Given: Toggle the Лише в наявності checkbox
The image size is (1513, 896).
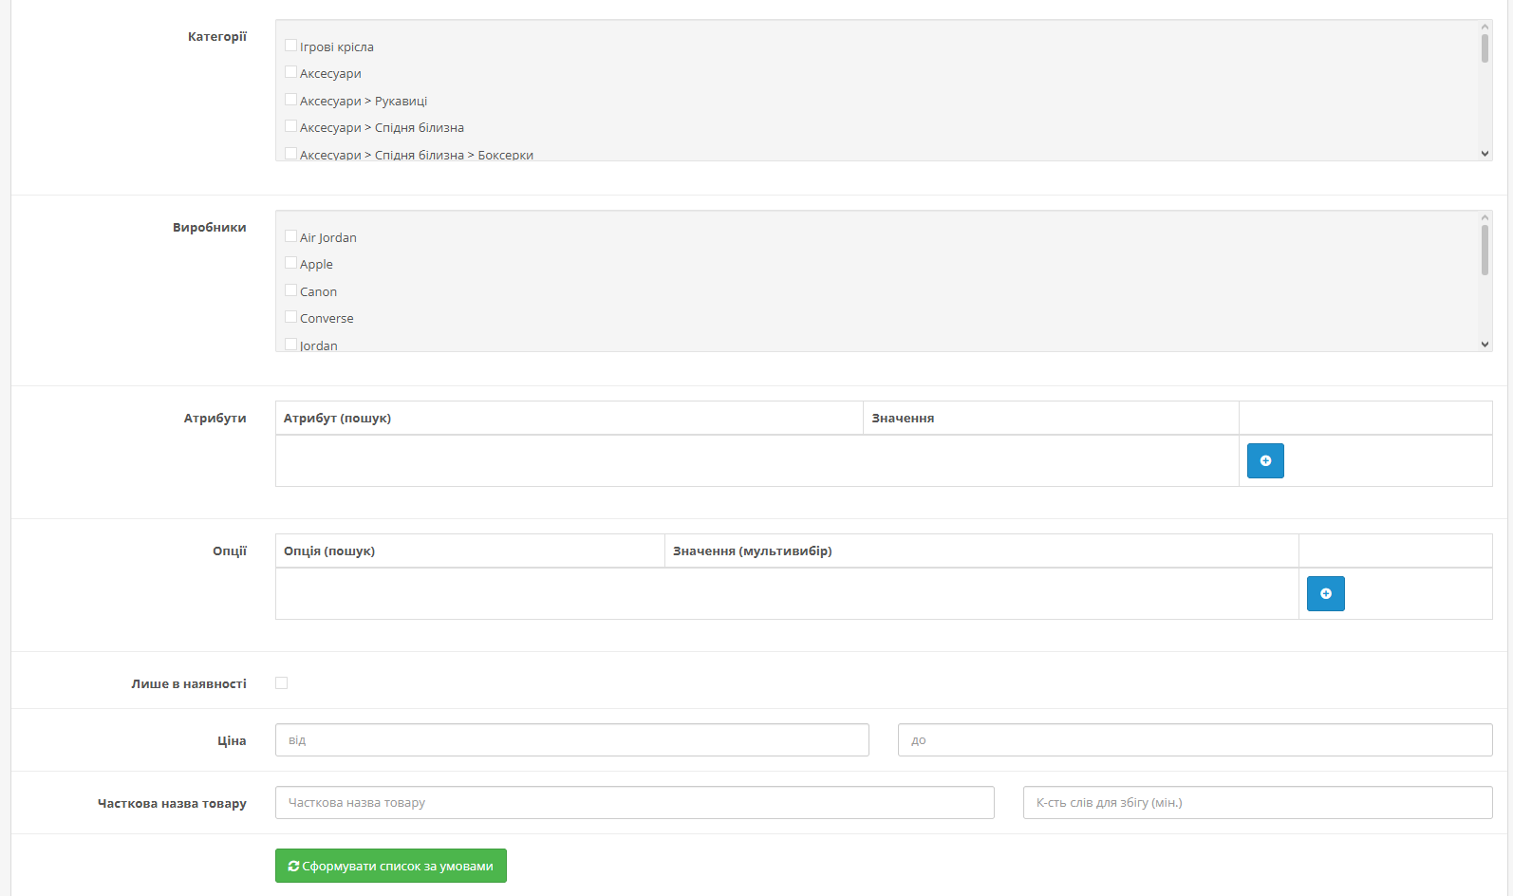Looking at the screenshot, I should pyautogui.click(x=282, y=683).
